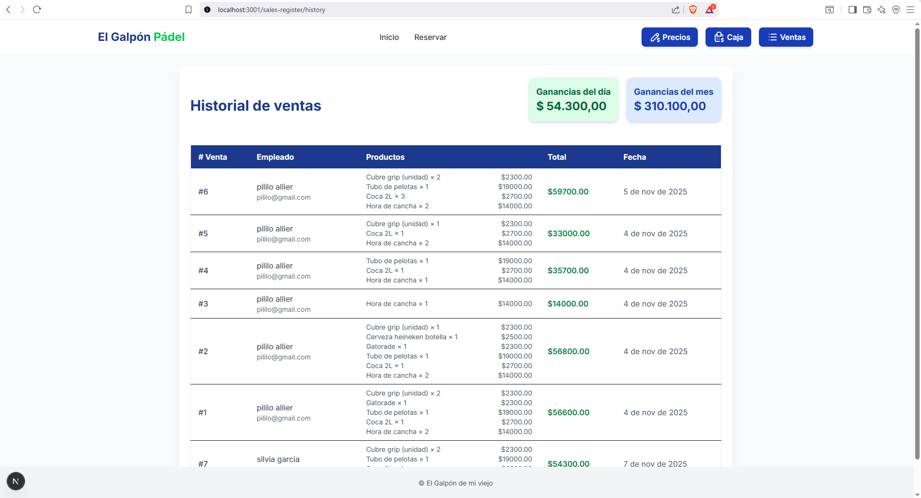Click the share page icon in address bar

pos(676,10)
